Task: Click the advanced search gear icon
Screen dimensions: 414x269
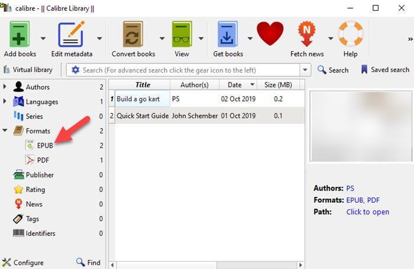Action: click(76, 70)
